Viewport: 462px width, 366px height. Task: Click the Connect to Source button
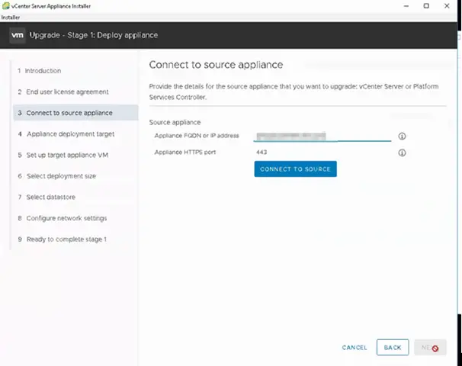coord(295,169)
